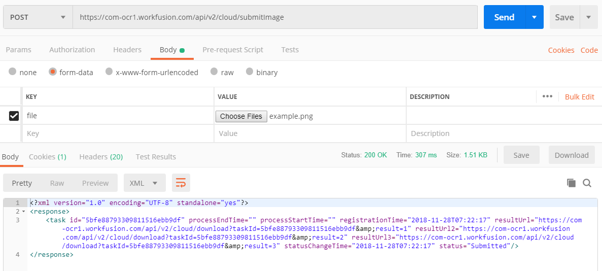Viewport: 602px width, 271px height.
Task: Click the empty Key placeholder field
Action: [x=118, y=133]
